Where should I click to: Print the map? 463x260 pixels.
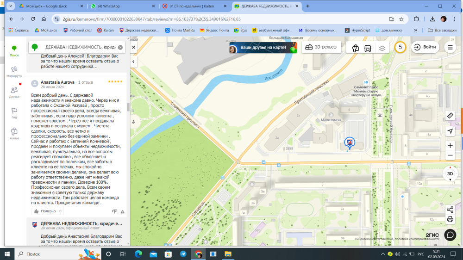coord(450,219)
